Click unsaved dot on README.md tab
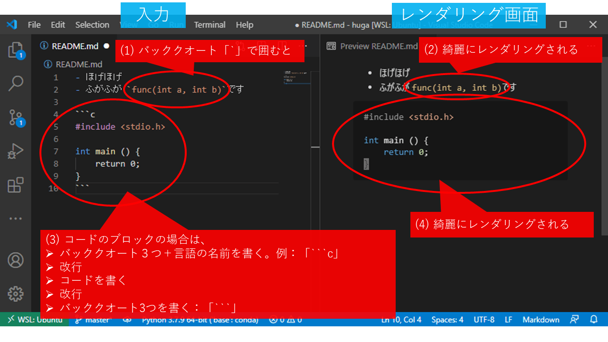This screenshot has height=342, width=608. click(x=107, y=46)
